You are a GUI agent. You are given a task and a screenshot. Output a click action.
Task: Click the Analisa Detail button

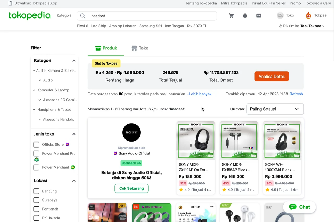point(272,76)
